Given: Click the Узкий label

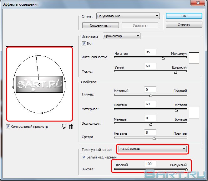Looking at the screenshot, I should click(119, 67).
